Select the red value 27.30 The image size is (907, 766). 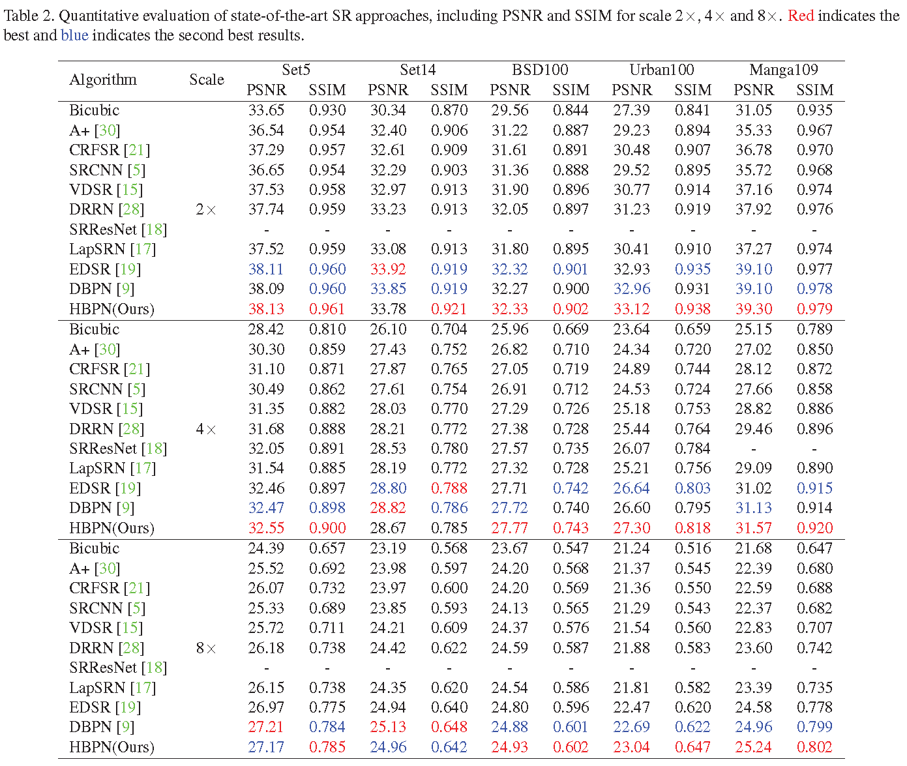coord(631,528)
